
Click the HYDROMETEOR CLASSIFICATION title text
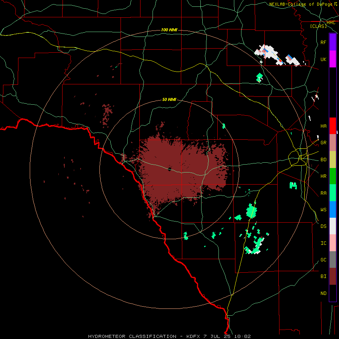point(132,336)
